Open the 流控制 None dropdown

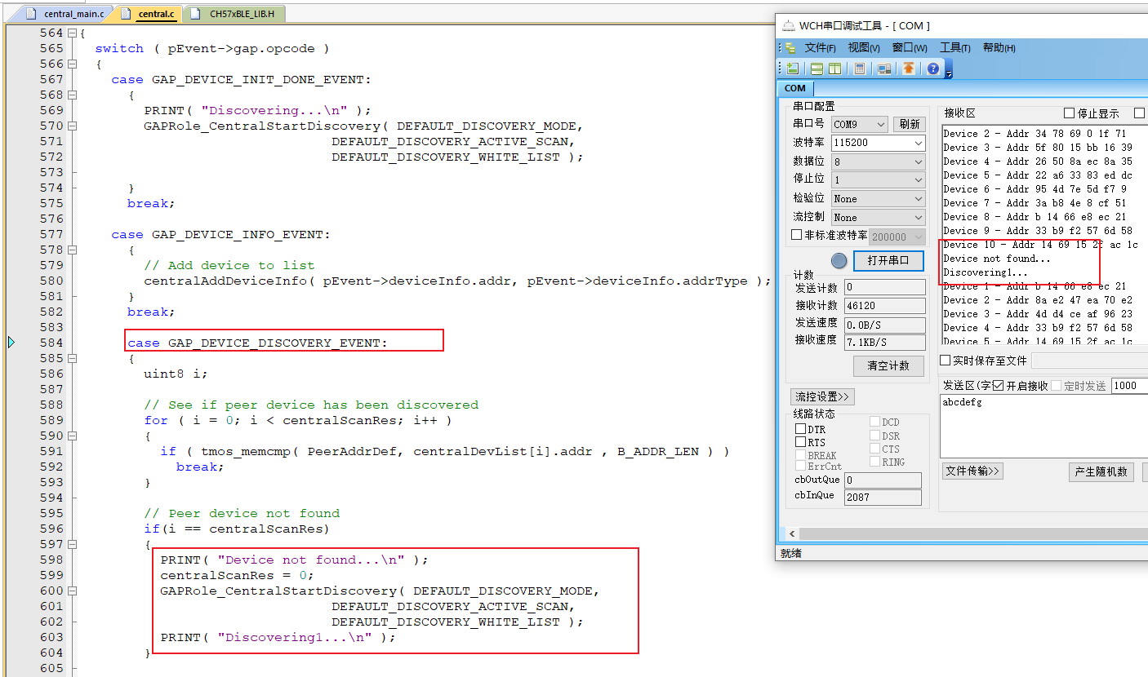[x=879, y=217]
